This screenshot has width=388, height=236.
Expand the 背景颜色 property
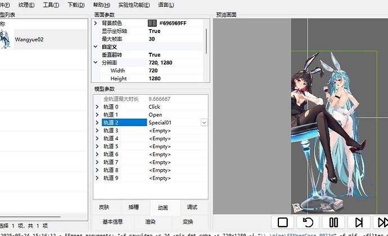click(96, 23)
